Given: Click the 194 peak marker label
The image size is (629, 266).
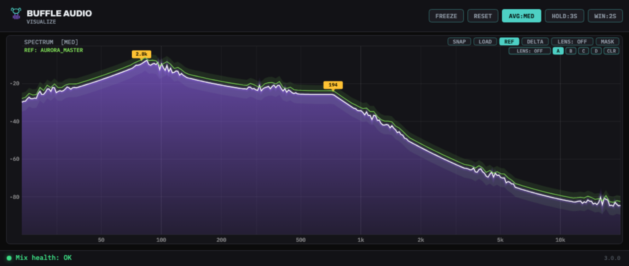Looking at the screenshot, I should pos(333,85).
